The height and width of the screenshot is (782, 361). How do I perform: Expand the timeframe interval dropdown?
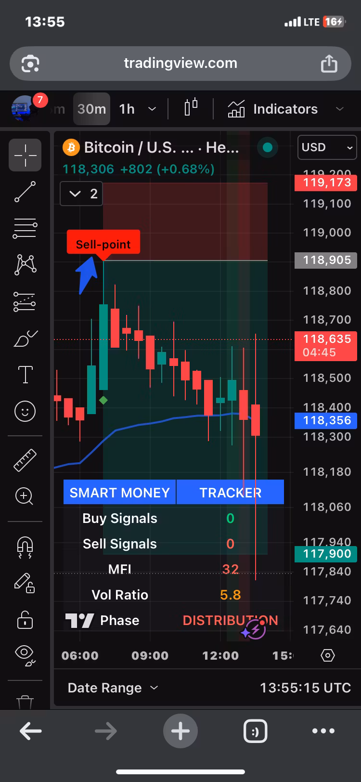coord(152,109)
